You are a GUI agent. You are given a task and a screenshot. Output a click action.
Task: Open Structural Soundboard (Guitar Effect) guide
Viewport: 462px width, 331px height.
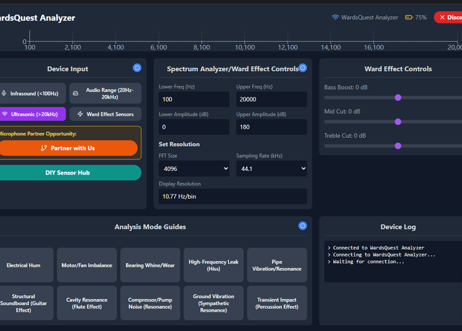tap(25, 303)
